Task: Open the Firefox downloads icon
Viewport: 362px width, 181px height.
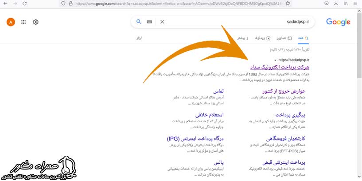Action: pos(336,4)
